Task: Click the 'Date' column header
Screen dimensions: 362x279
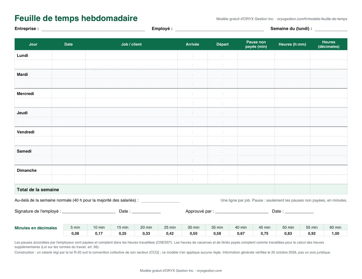Action: (x=68, y=44)
